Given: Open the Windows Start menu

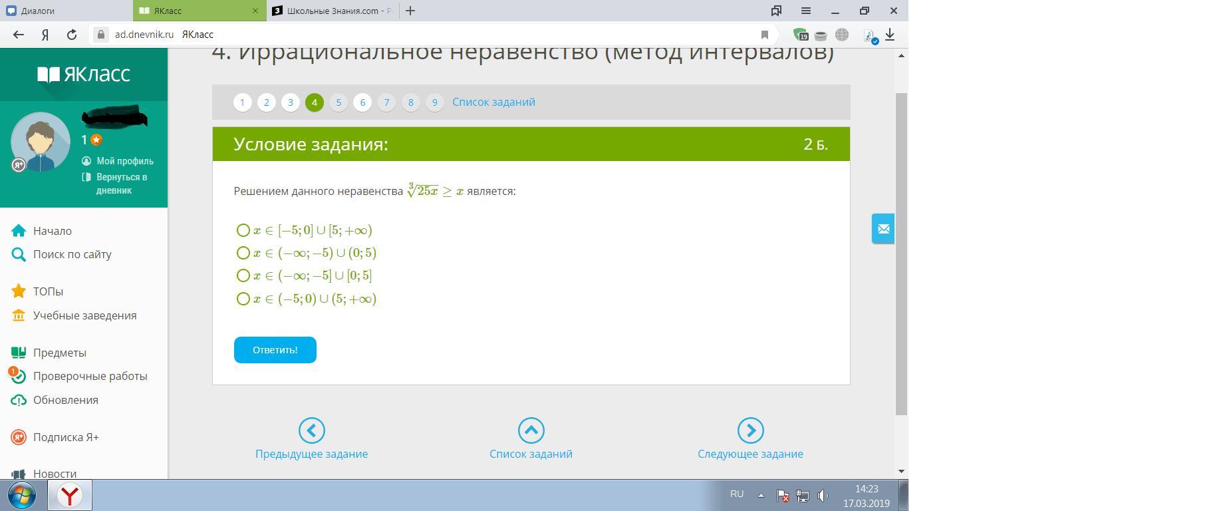Looking at the screenshot, I should pos(22,496).
